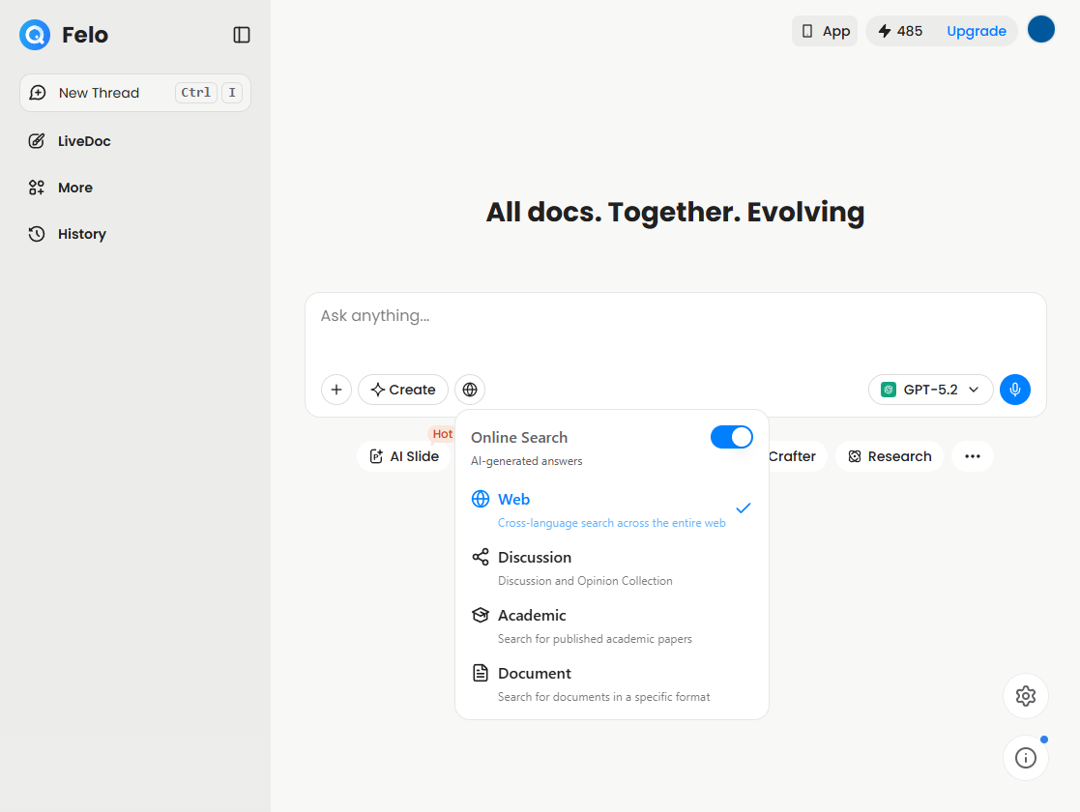
Task: Disable Online Search
Action: click(x=732, y=437)
